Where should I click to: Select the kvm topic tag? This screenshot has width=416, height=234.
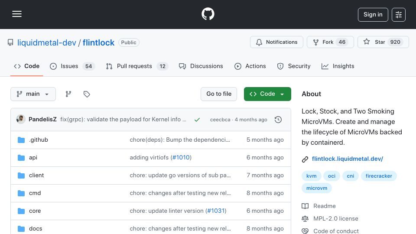(x=311, y=176)
